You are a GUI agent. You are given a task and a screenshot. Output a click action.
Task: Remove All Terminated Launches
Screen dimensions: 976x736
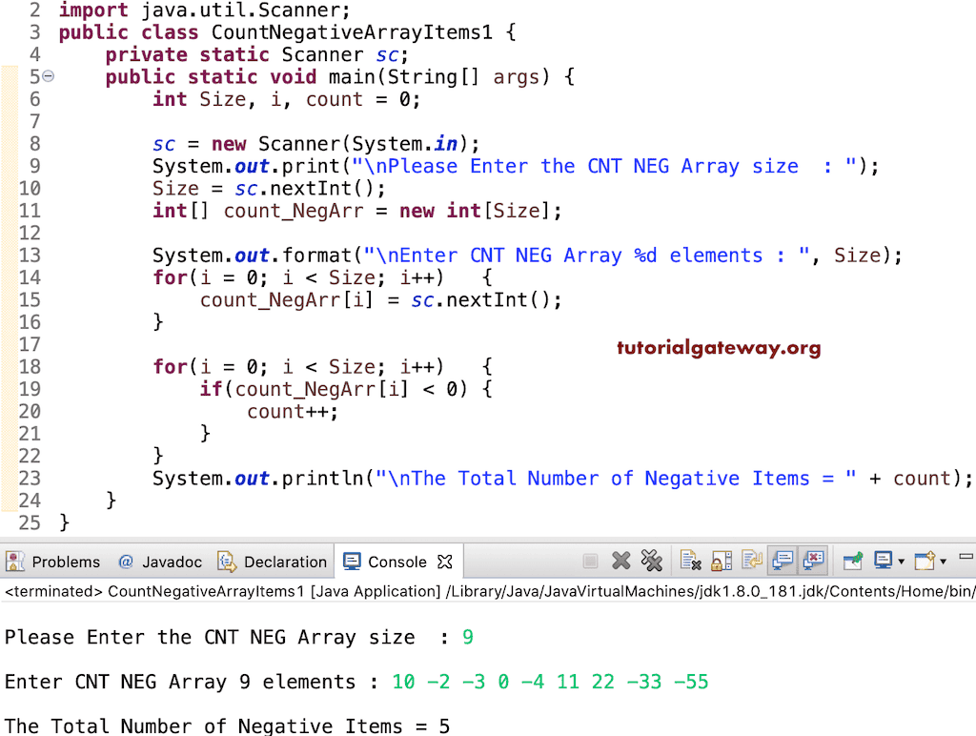[x=650, y=562]
